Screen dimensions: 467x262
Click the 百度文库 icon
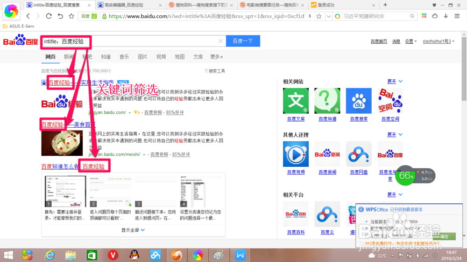[x=296, y=101]
